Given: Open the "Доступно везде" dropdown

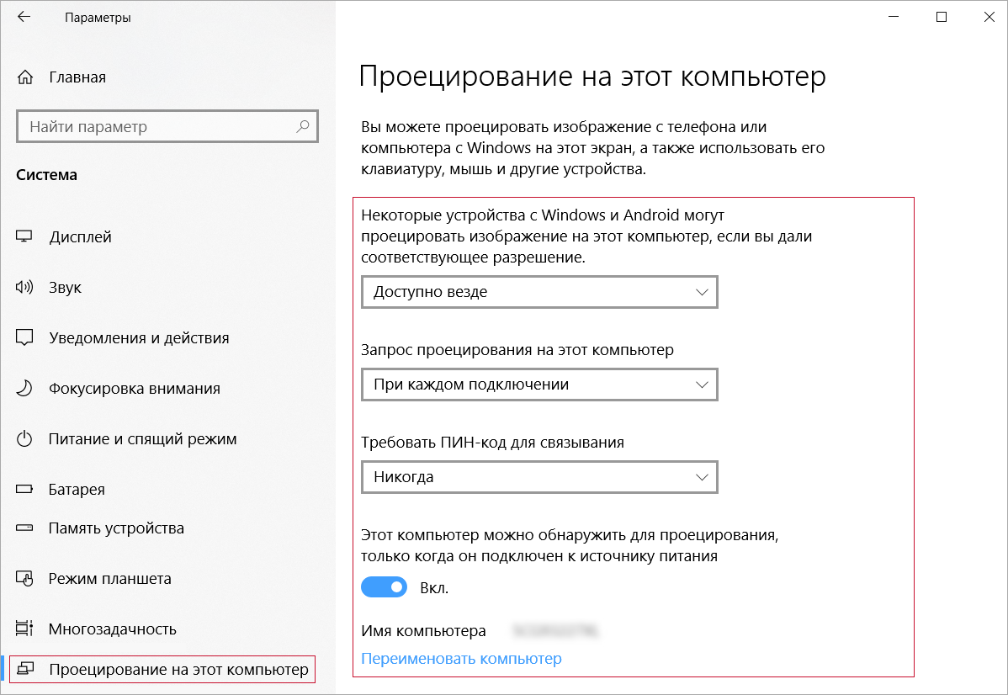Looking at the screenshot, I should [x=539, y=292].
